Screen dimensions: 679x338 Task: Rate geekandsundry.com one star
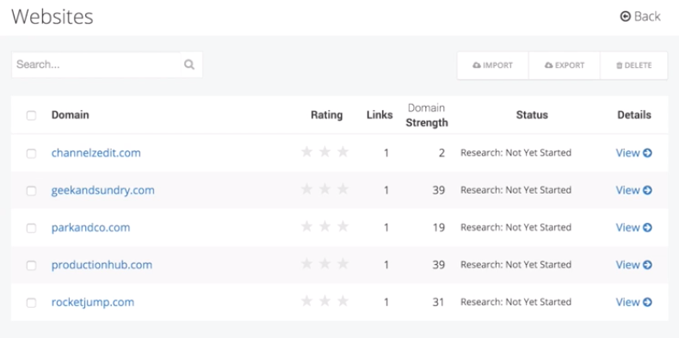306,189
